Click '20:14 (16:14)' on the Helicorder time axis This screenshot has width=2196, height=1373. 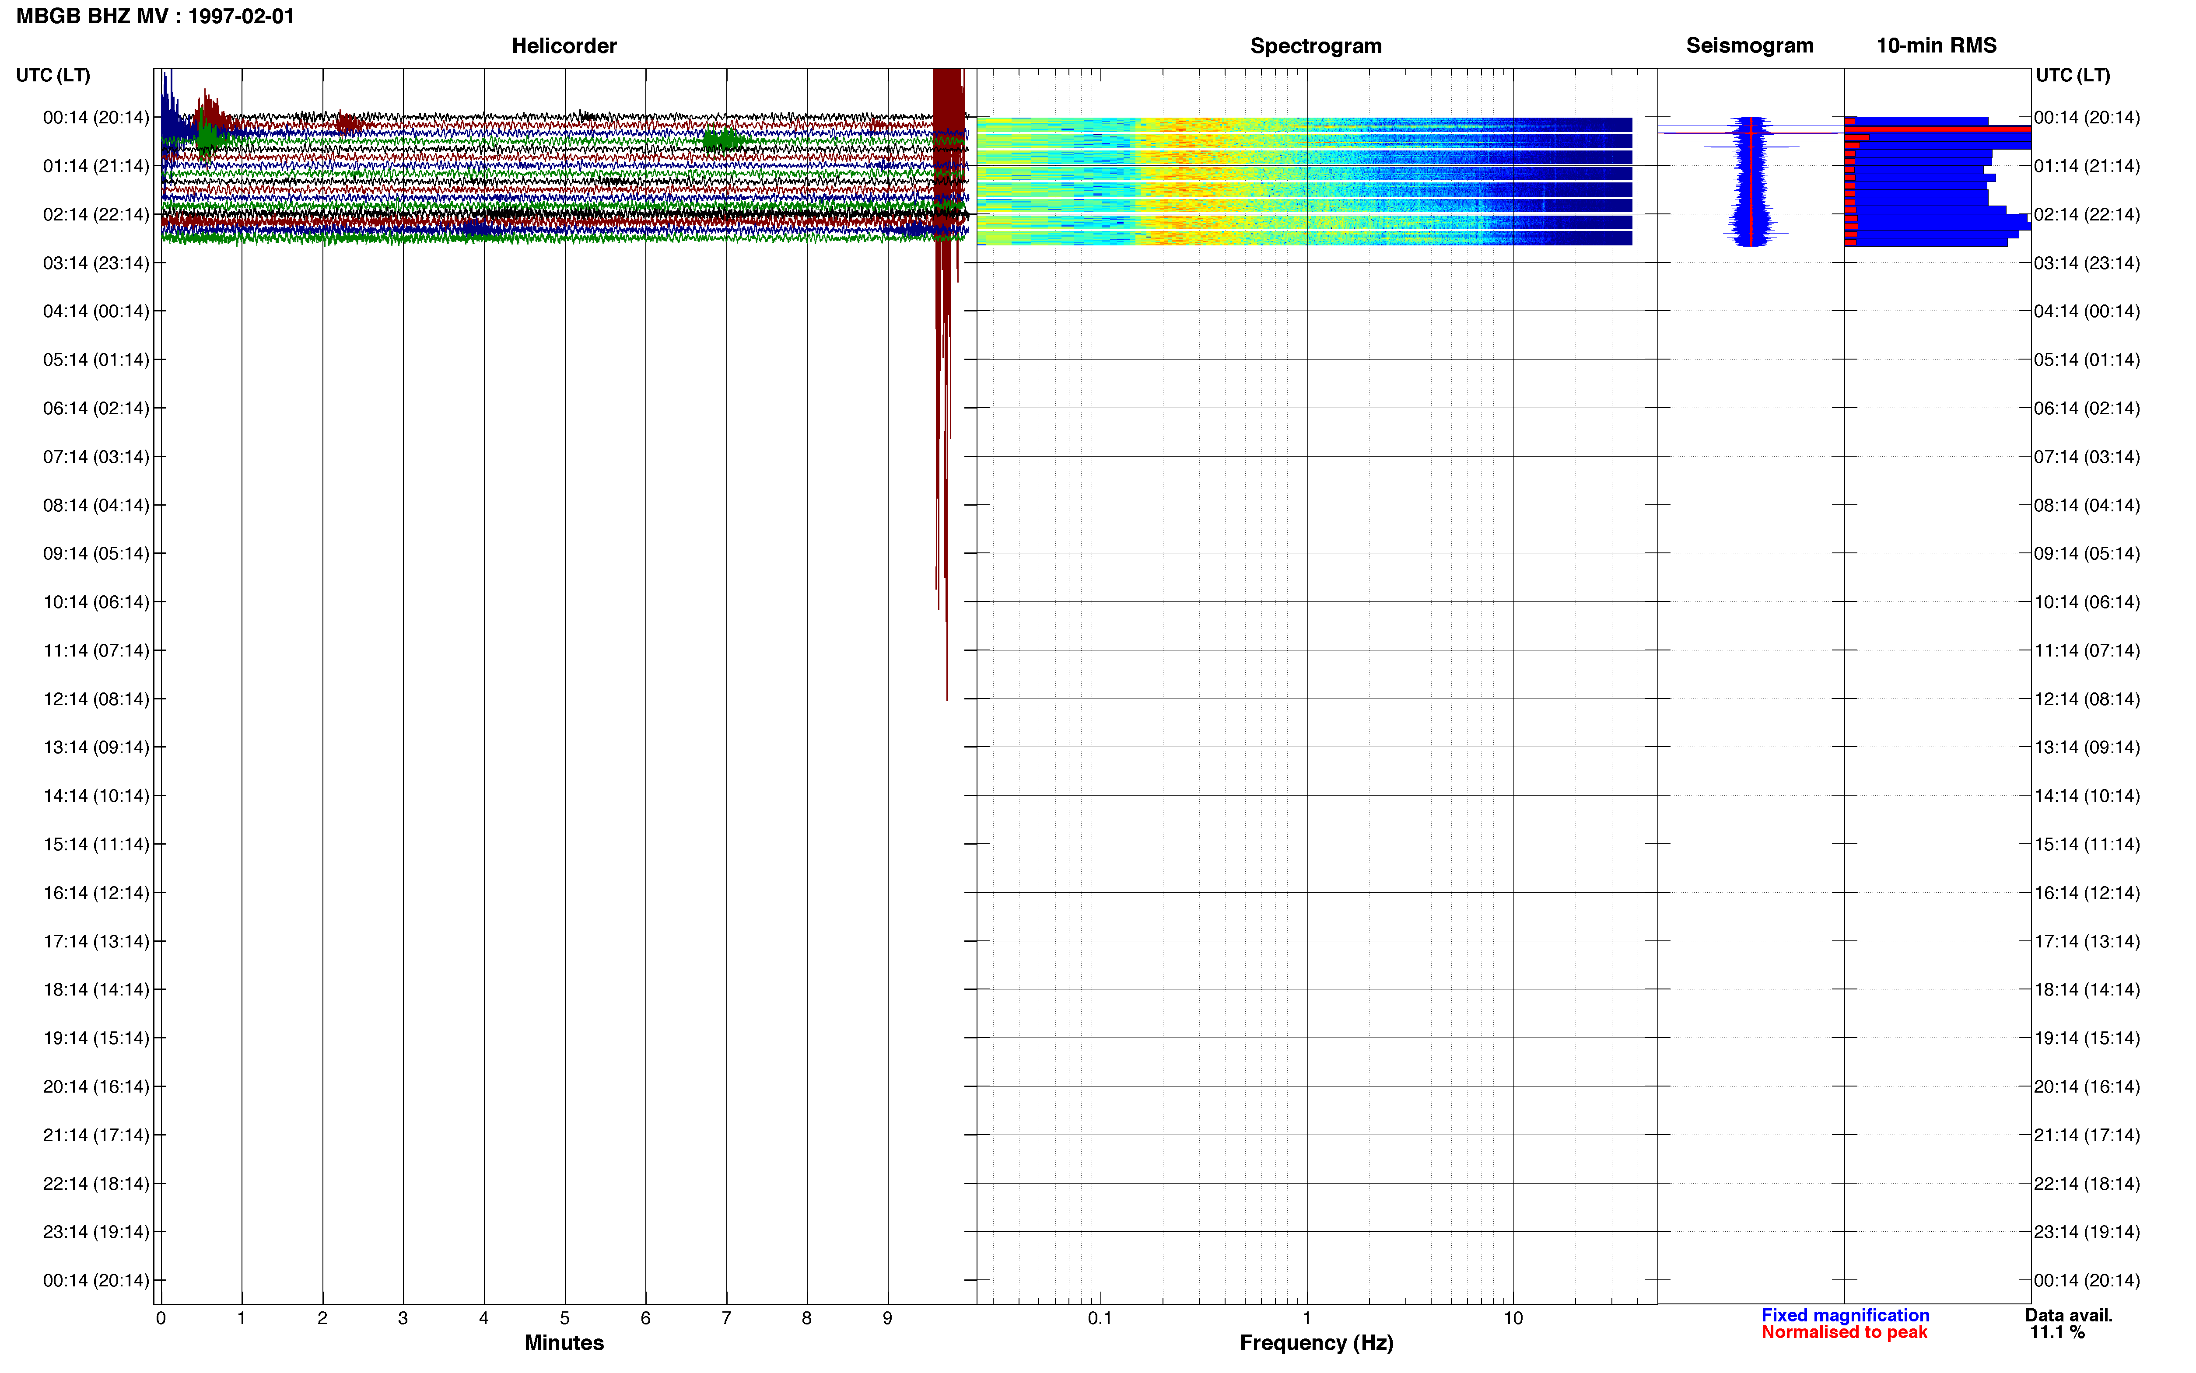click(96, 1087)
